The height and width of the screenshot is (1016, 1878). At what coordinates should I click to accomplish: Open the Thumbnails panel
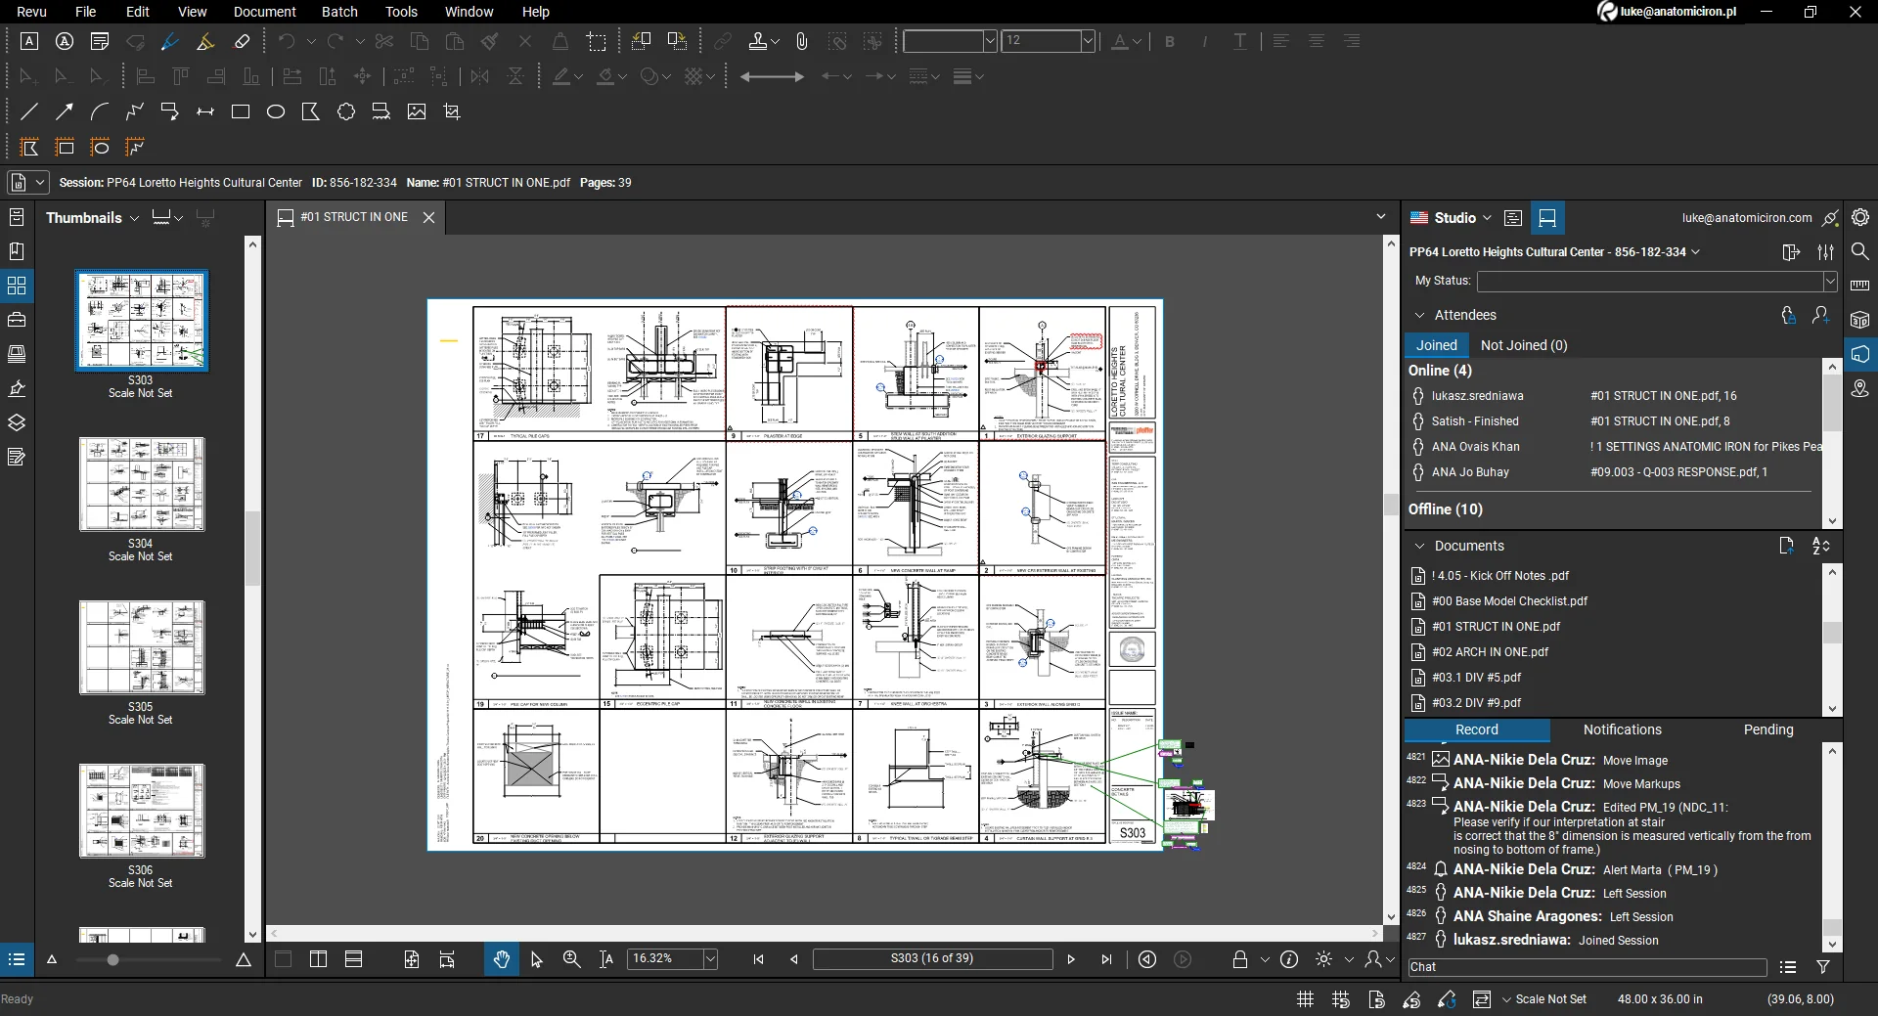[17, 286]
